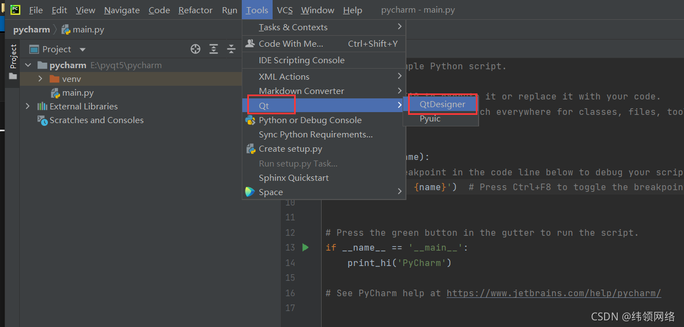Image resolution: width=684 pixels, height=327 pixels.
Task: Click the print_hi('PyCharm') code line
Action: click(x=399, y=263)
